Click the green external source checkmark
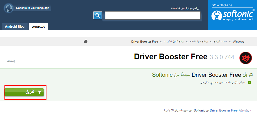Image resolution: width=257 pixels, height=123 pixels. pos(250,83)
